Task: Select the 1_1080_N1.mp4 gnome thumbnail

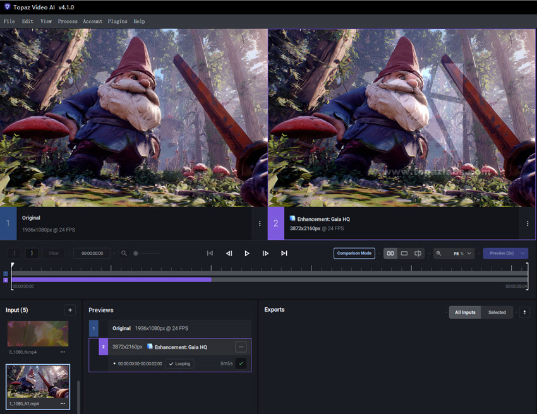Action: click(38, 382)
